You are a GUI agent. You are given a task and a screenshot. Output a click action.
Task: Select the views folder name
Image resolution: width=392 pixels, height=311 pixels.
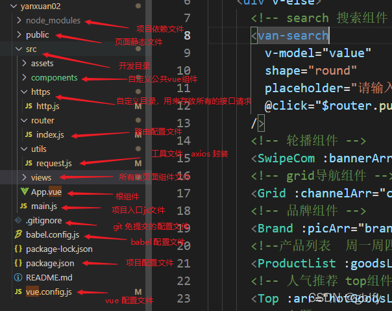(x=42, y=178)
